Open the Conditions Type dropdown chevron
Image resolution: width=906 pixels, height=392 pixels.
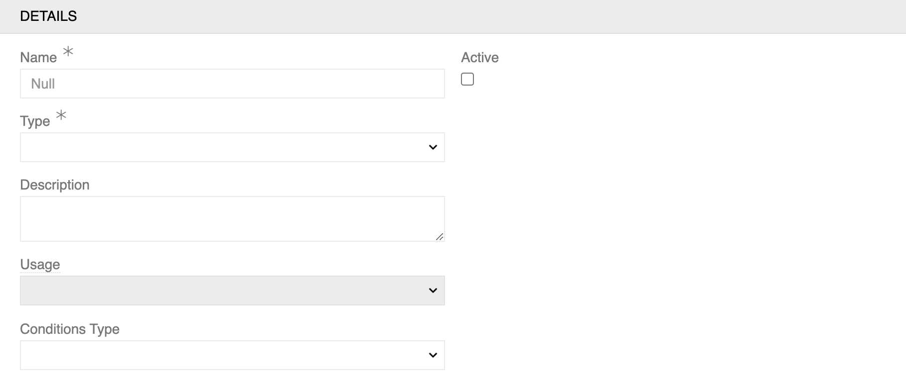tap(432, 355)
